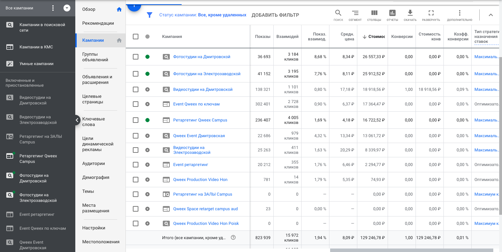
Task: Click the 129 246,78 ₽ total cost value
Action: 373,238
